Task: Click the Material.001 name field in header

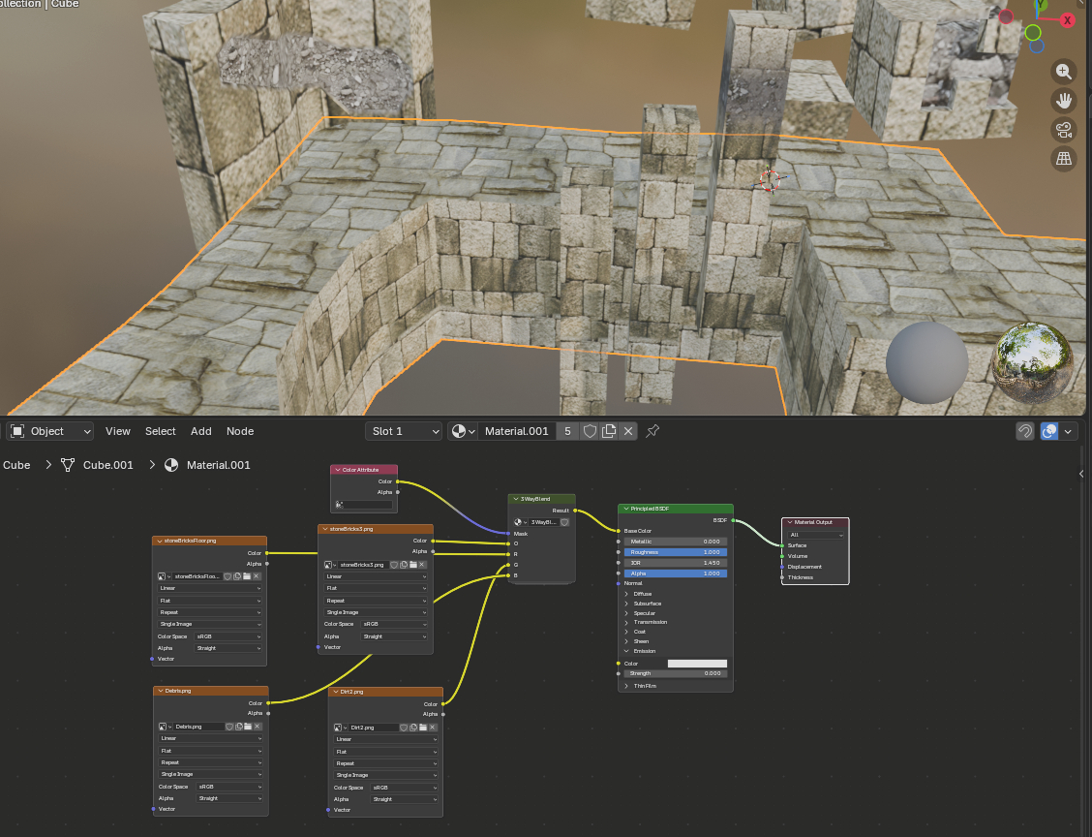Action: [x=516, y=431]
